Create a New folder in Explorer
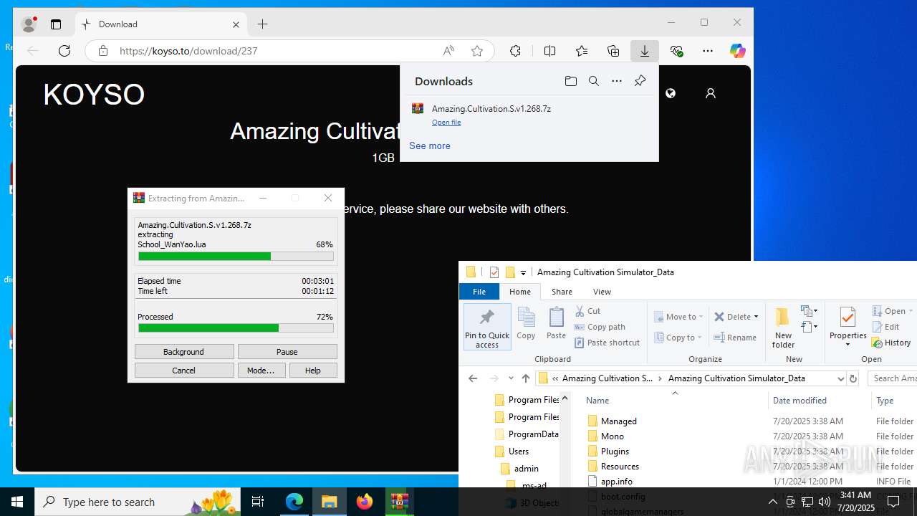 (783, 328)
